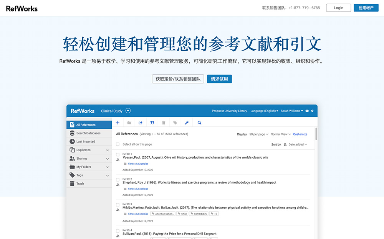Click the RefWorks logo in the page header
This screenshot has height=239, width=384.
point(22,8)
